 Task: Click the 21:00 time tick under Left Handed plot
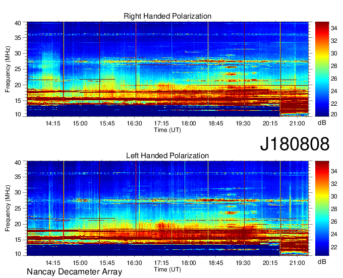coord(297,263)
